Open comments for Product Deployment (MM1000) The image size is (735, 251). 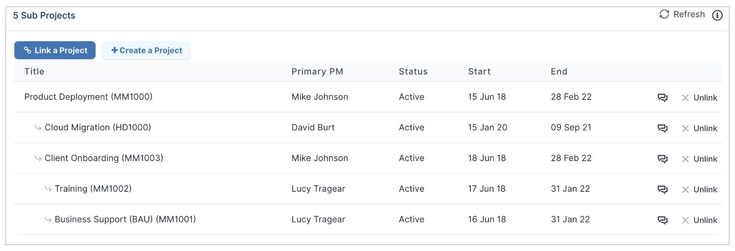pyautogui.click(x=663, y=98)
